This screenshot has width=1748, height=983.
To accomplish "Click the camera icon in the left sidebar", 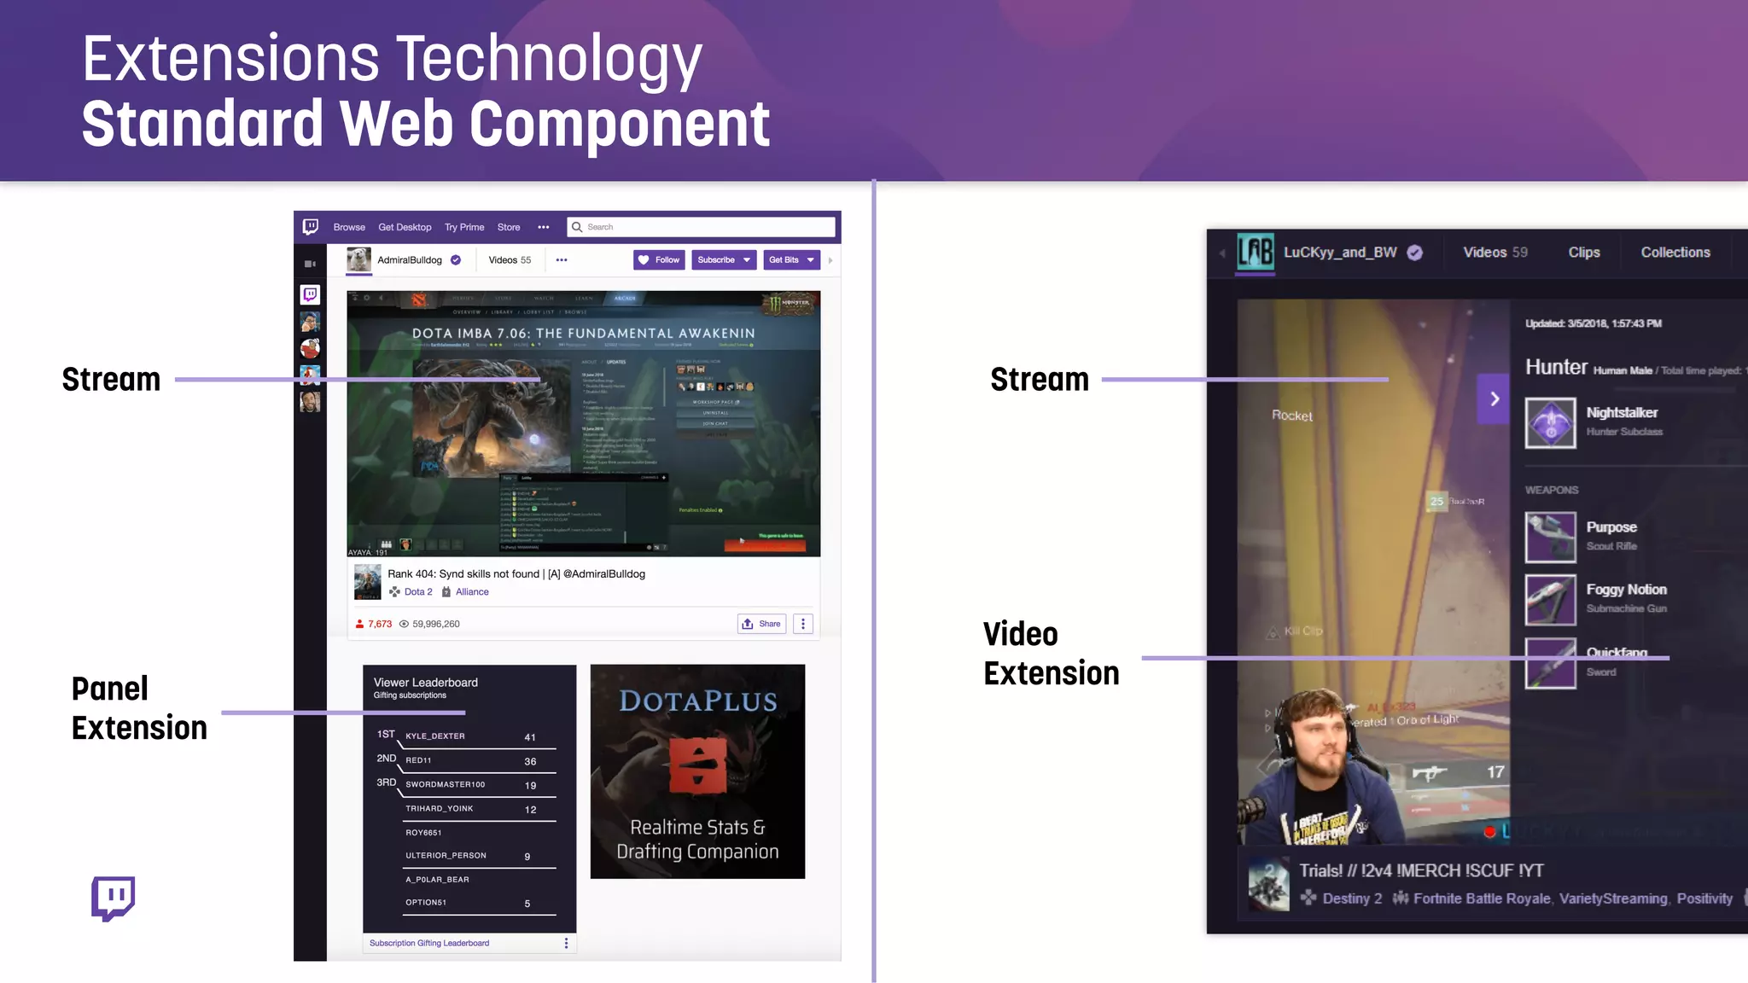I will [310, 265].
